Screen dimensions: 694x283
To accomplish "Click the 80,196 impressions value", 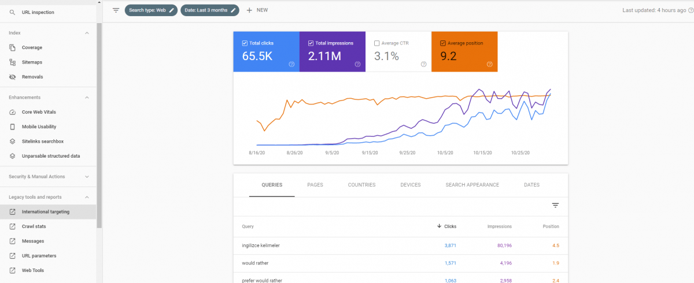I will 504,245.
